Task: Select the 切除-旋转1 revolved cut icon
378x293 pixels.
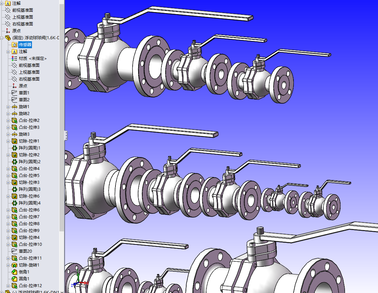Action: [x=14, y=265]
